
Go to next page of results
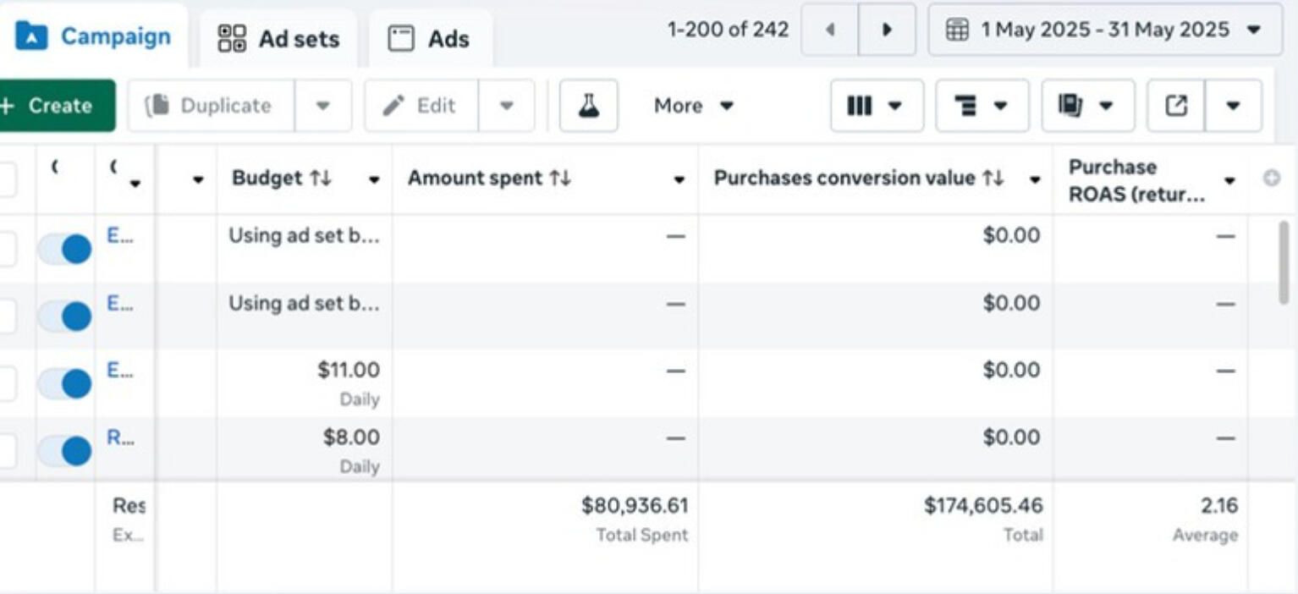(x=887, y=30)
